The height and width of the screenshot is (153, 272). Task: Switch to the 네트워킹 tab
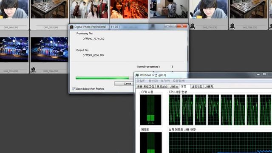(197, 87)
